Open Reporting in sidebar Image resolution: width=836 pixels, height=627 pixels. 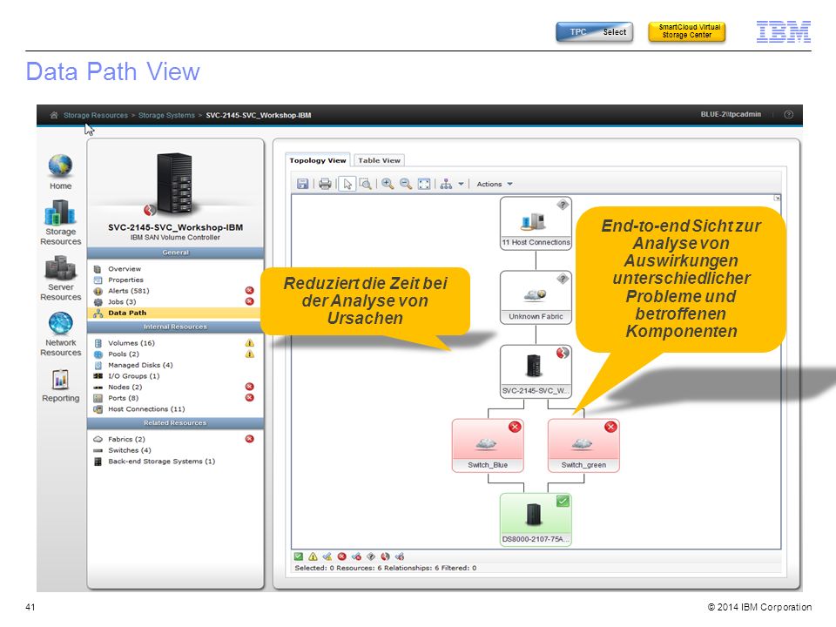click(x=61, y=385)
